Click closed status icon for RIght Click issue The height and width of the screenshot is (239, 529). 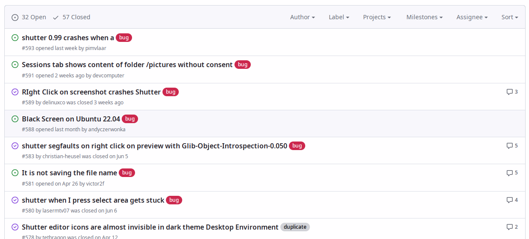point(15,92)
